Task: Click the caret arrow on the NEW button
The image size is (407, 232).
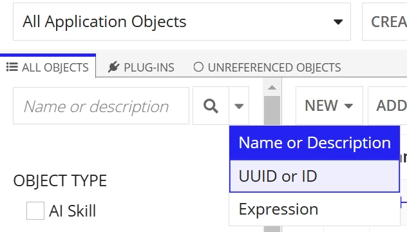Action: click(x=348, y=106)
